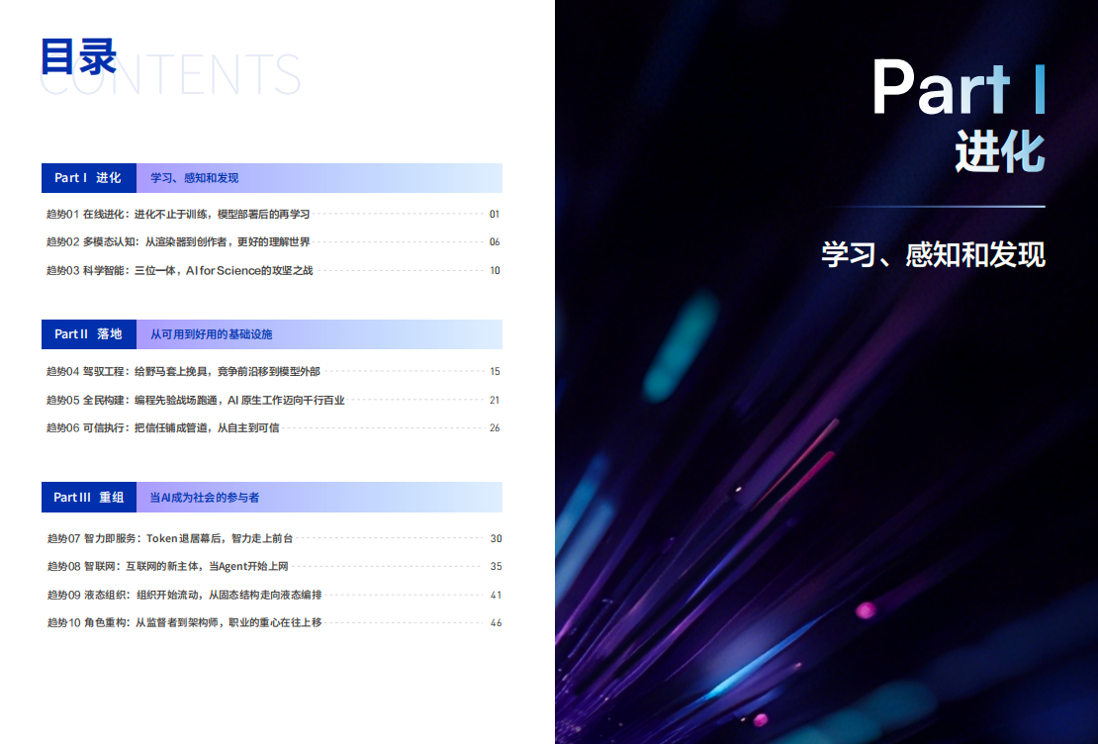Click the 进化 heading on the cover page
This screenshot has width=1098, height=744.
pyautogui.click(x=1000, y=151)
